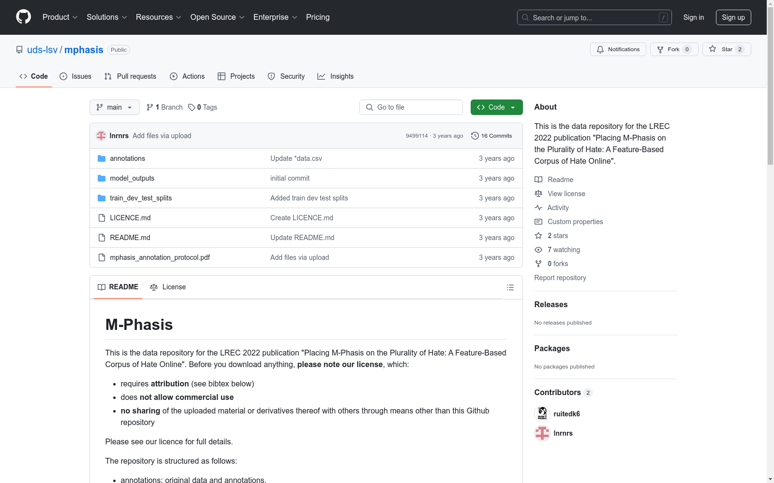Click the star icon beside 2 stars
This screenshot has height=483, width=774.
click(538, 236)
